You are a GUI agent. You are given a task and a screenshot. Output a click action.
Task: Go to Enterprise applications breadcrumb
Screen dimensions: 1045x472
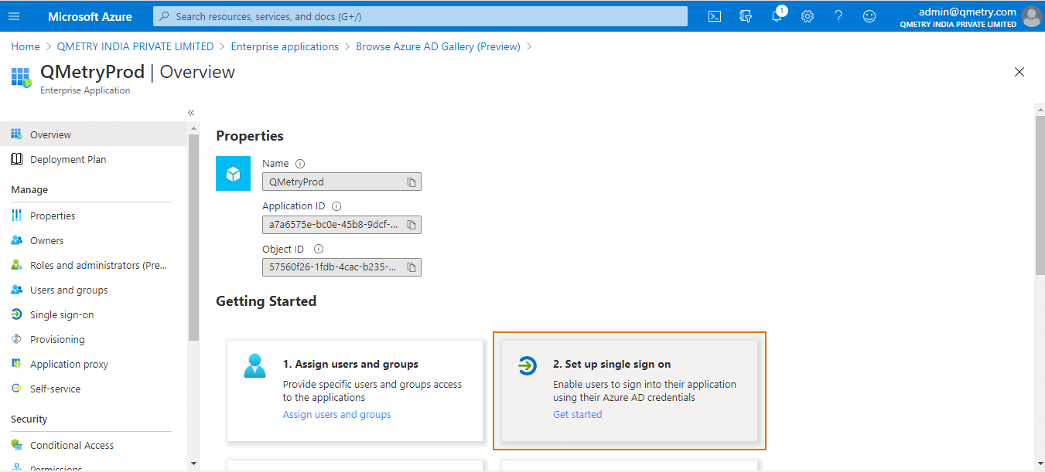coord(285,46)
